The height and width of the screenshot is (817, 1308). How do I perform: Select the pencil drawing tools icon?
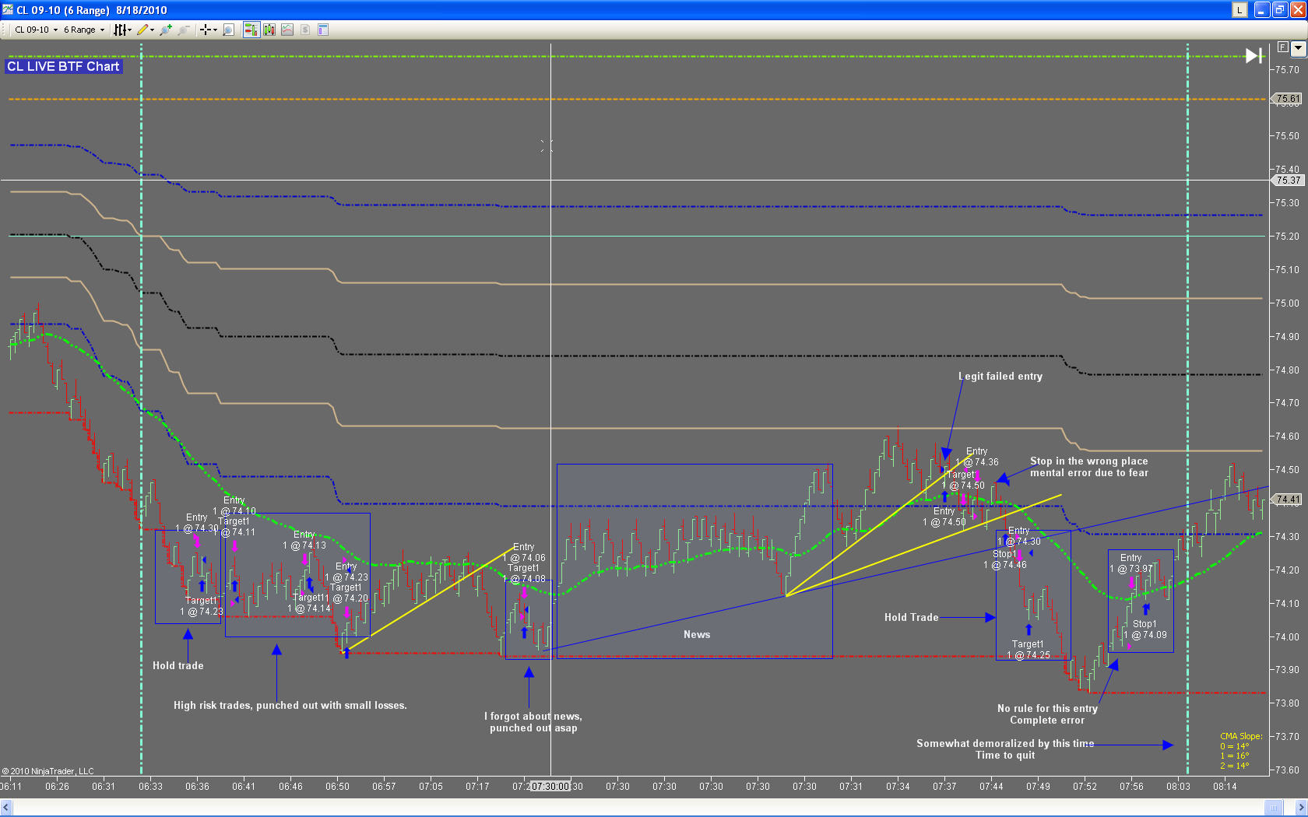142,30
